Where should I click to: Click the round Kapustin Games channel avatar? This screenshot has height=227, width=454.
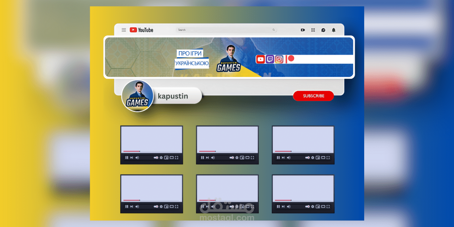click(x=137, y=96)
